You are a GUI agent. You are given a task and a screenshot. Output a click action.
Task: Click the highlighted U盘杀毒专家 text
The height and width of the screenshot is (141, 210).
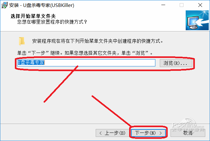click(x=31, y=62)
